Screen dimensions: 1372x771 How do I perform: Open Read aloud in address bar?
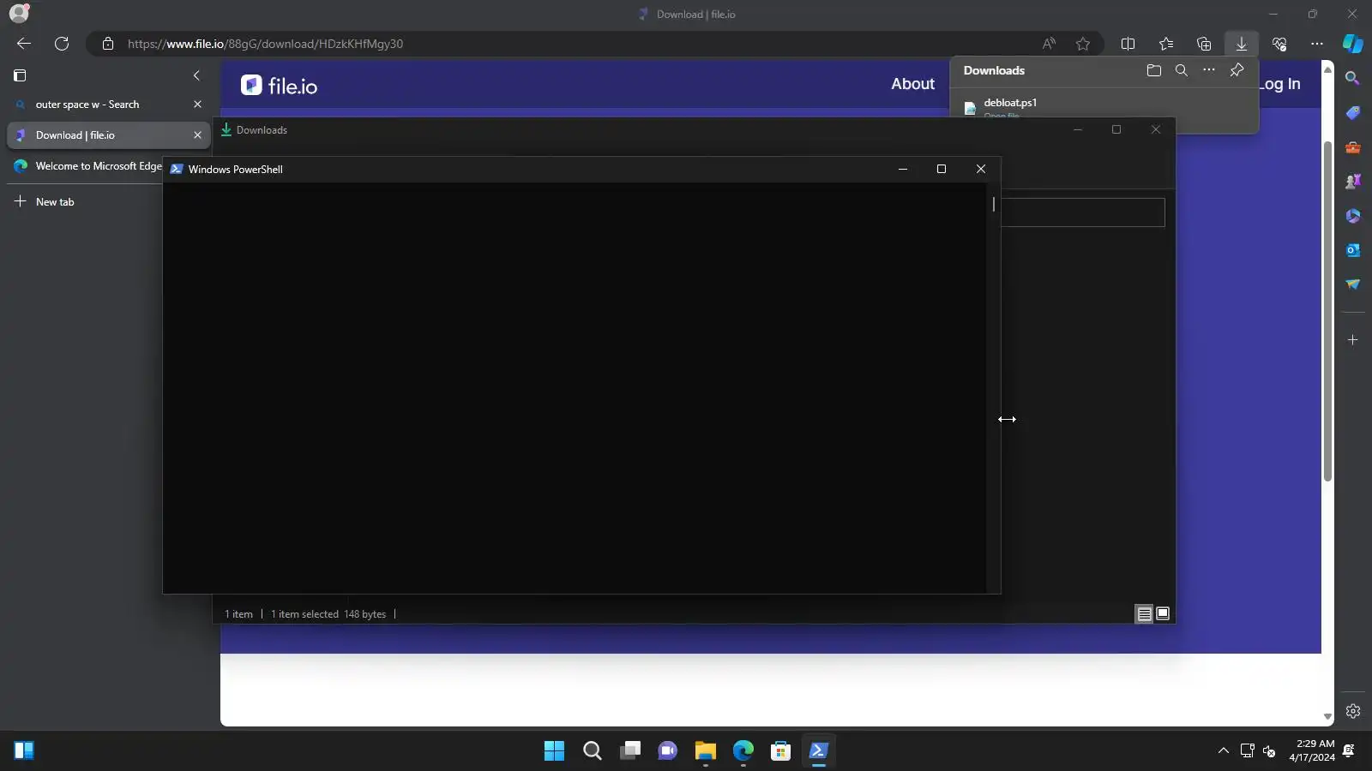(1049, 44)
